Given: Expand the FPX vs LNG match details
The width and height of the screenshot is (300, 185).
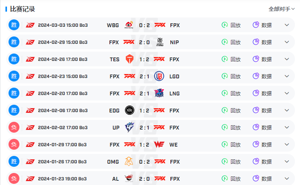Looking at the screenshot, I should coord(286,93).
